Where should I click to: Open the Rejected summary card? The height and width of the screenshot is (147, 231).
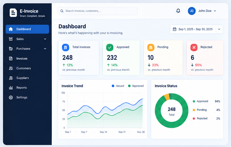(x=205, y=58)
